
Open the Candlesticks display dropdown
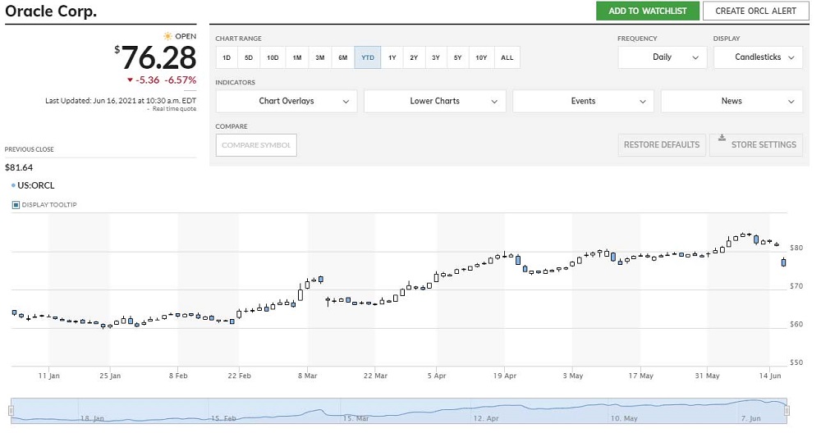point(758,57)
